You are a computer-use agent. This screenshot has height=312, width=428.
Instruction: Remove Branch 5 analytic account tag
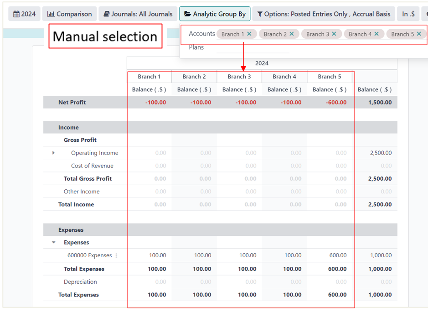(x=419, y=34)
